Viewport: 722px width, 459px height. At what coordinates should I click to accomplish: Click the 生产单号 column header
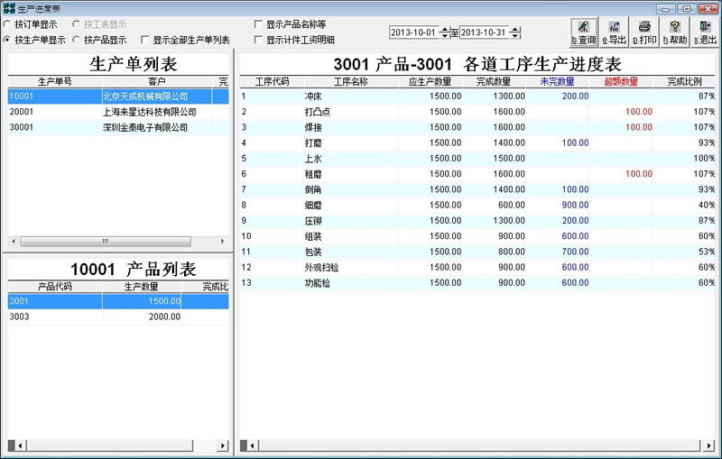[x=55, y=81]
